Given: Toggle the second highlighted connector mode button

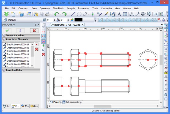Looking at the screenshot, I should (43, 42).
